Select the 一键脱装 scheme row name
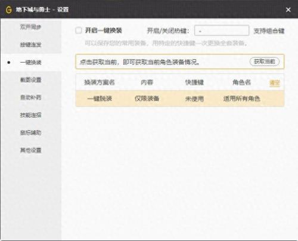Viewport: 298px width, 241px height. click(100, 98)
